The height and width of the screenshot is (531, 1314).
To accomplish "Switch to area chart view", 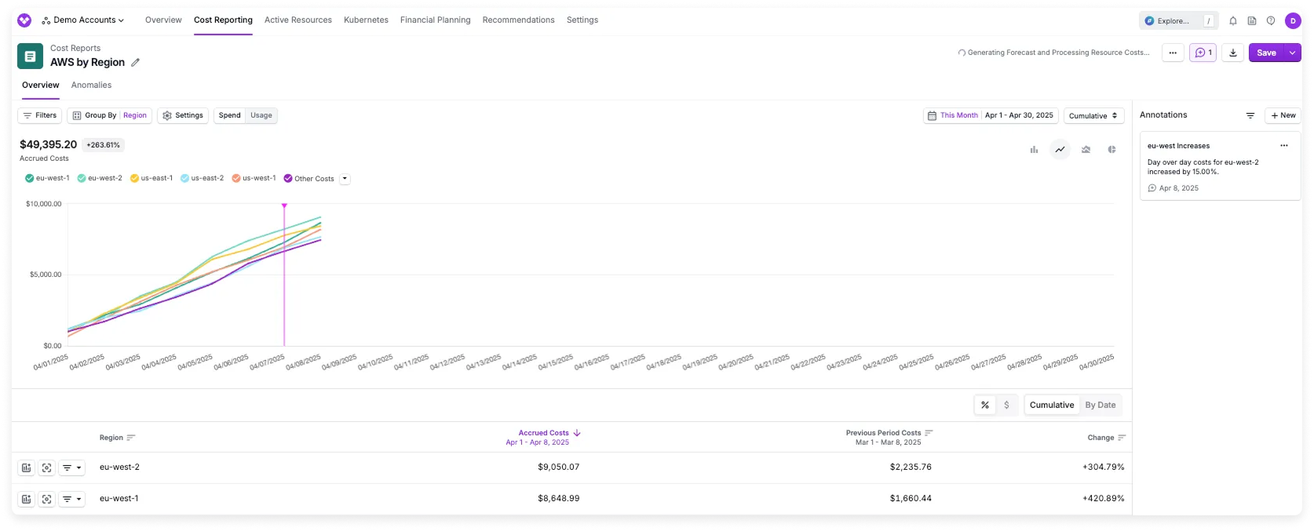I will pyautogui.click(x=1086, y=149).
